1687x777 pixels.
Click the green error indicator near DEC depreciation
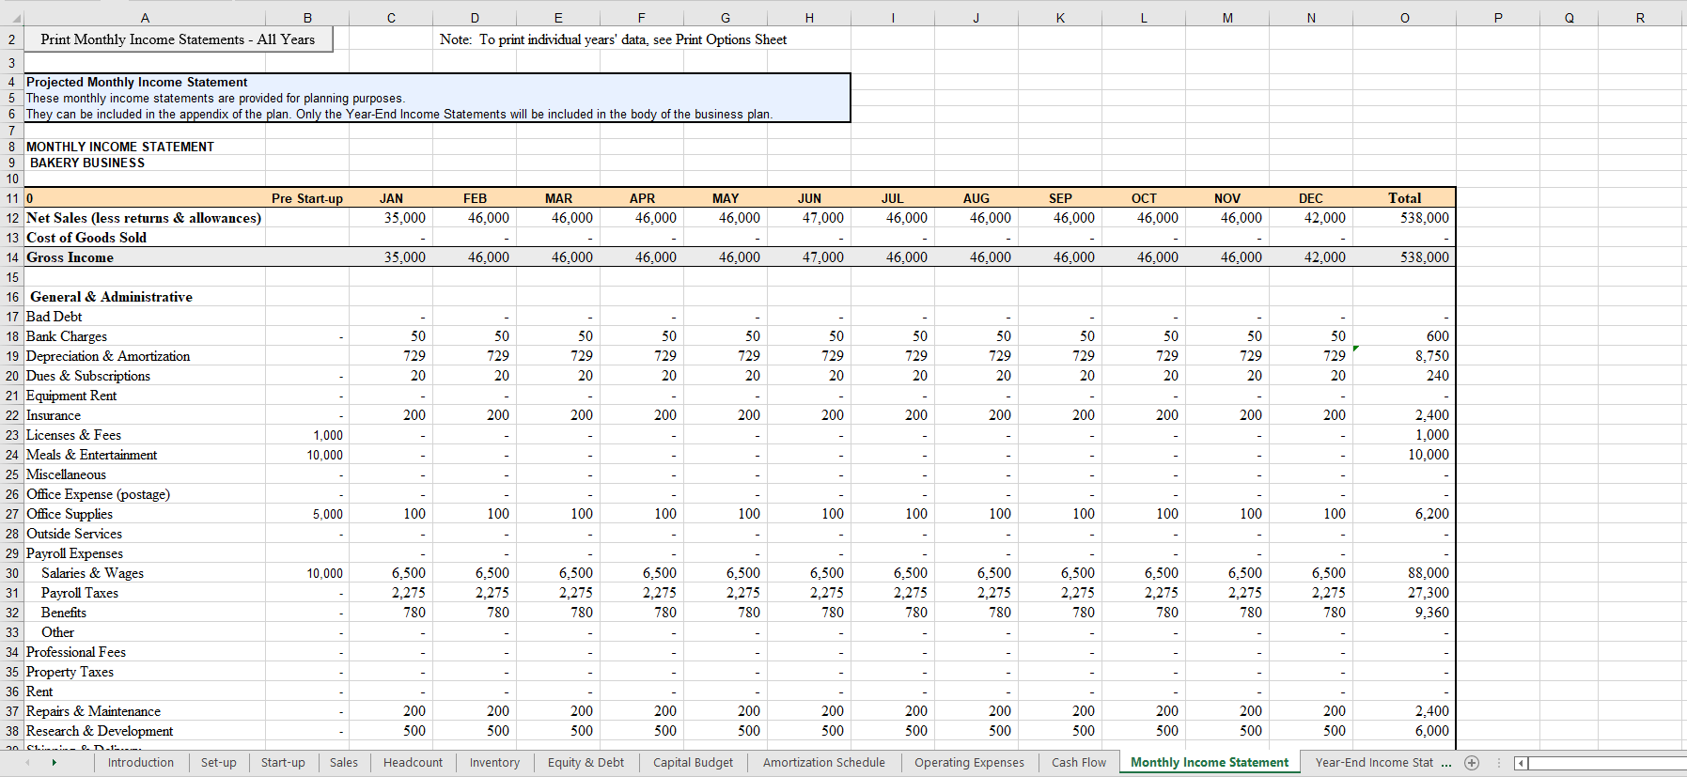coord(1355,350)
